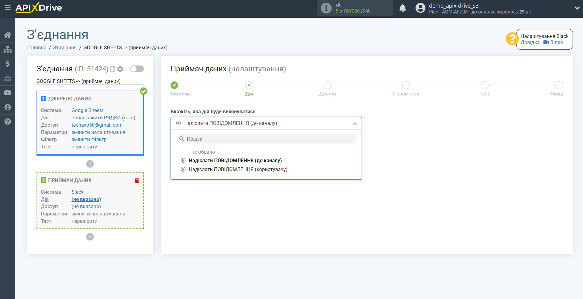The height and width of the screenshot is (299, 583).
Task: Open the Home sidebar icon
Action: coord(8,35)
